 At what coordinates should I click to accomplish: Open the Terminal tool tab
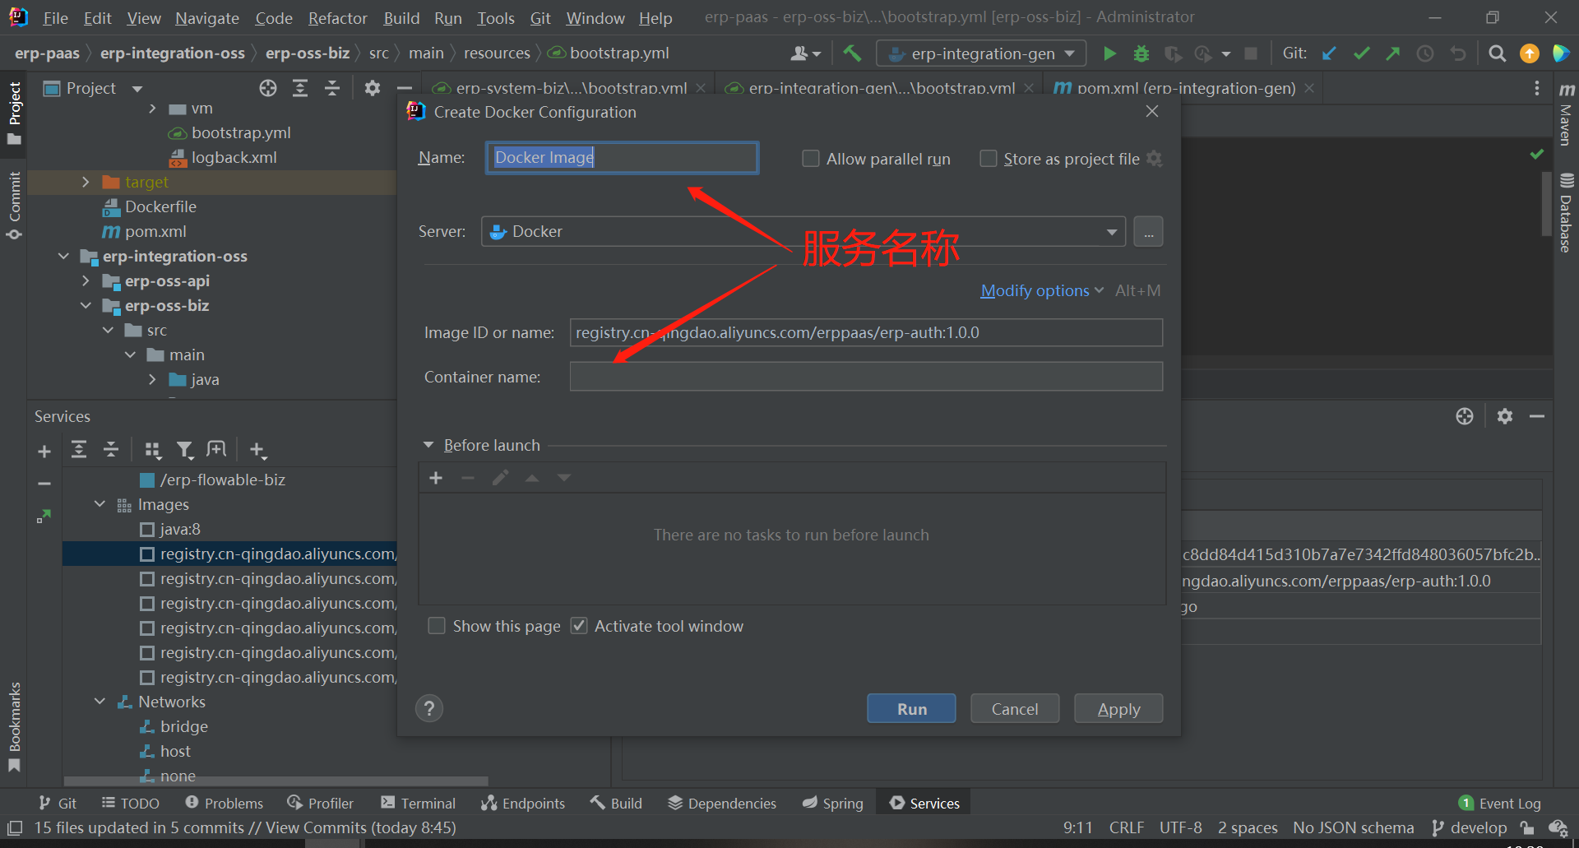pos(418,803)
